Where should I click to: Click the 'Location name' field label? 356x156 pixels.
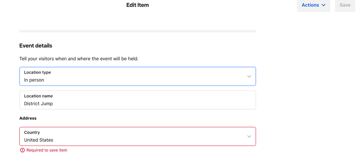pos(38,96)
